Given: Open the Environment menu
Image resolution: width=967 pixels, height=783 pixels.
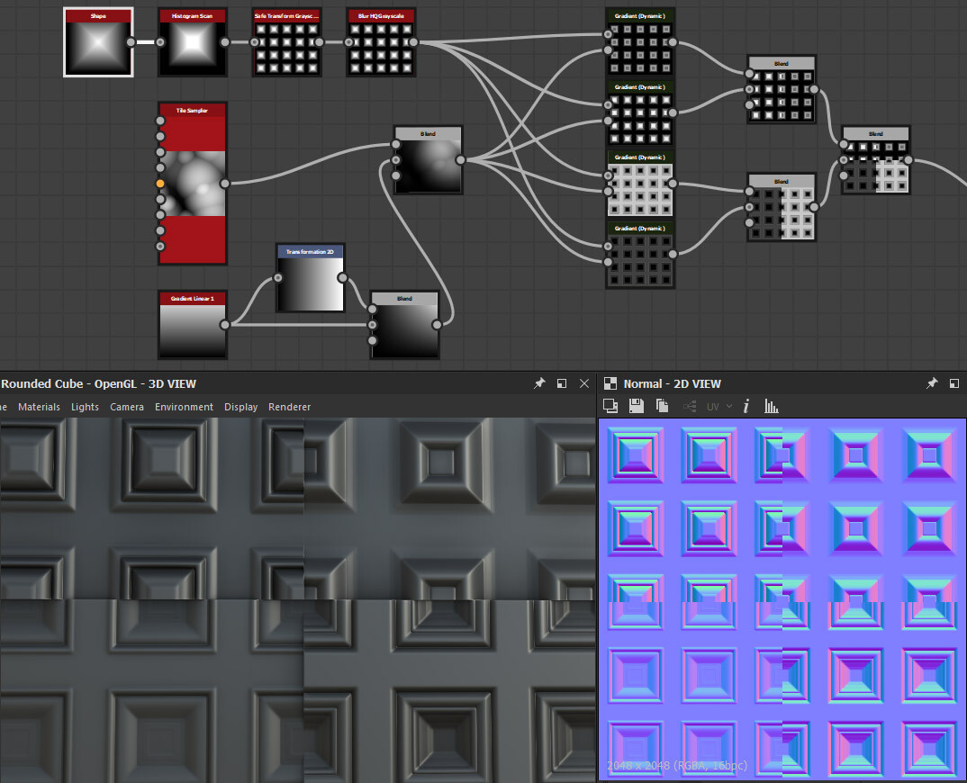Looking at the screenshot, I should (x=184, y=407).
